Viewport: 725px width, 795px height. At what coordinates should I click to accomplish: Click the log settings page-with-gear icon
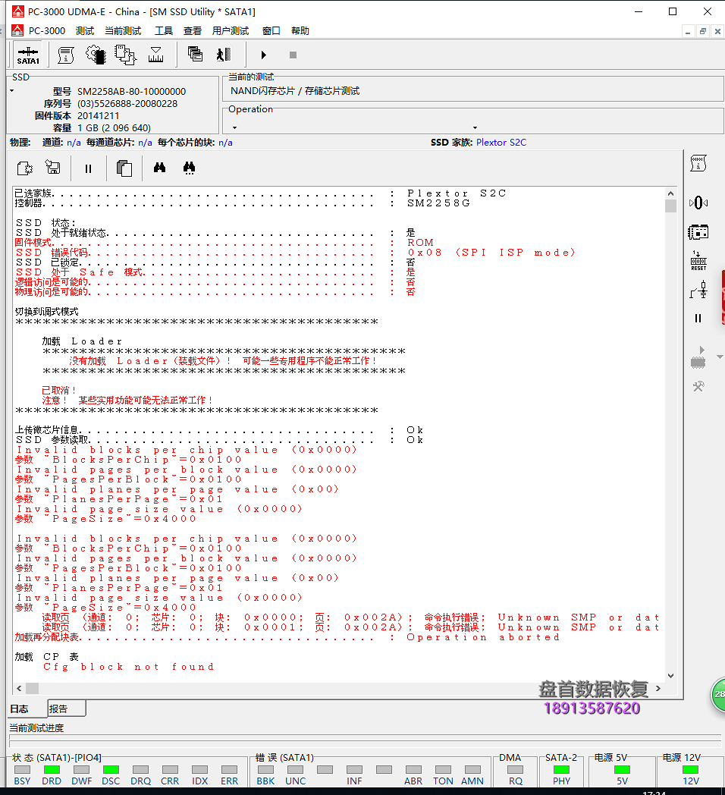pos(25,168)
